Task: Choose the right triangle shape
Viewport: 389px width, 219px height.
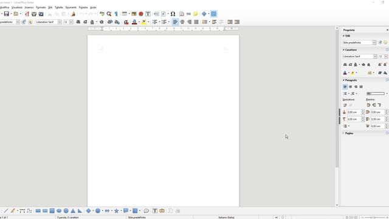Action: click(80, 211)
